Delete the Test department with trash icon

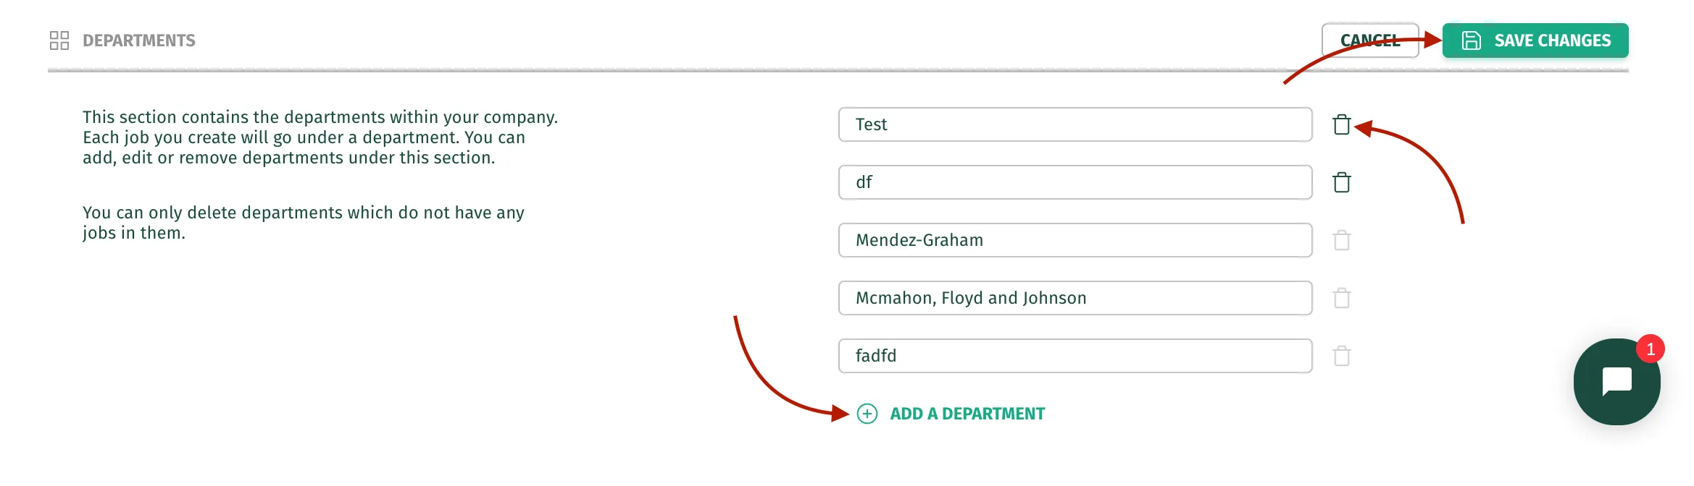pyautogui.click(x=1341, y=124)
